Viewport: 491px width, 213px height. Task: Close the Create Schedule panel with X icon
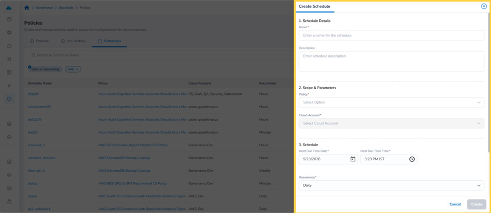pyautogui.click(x=484, y=6)
